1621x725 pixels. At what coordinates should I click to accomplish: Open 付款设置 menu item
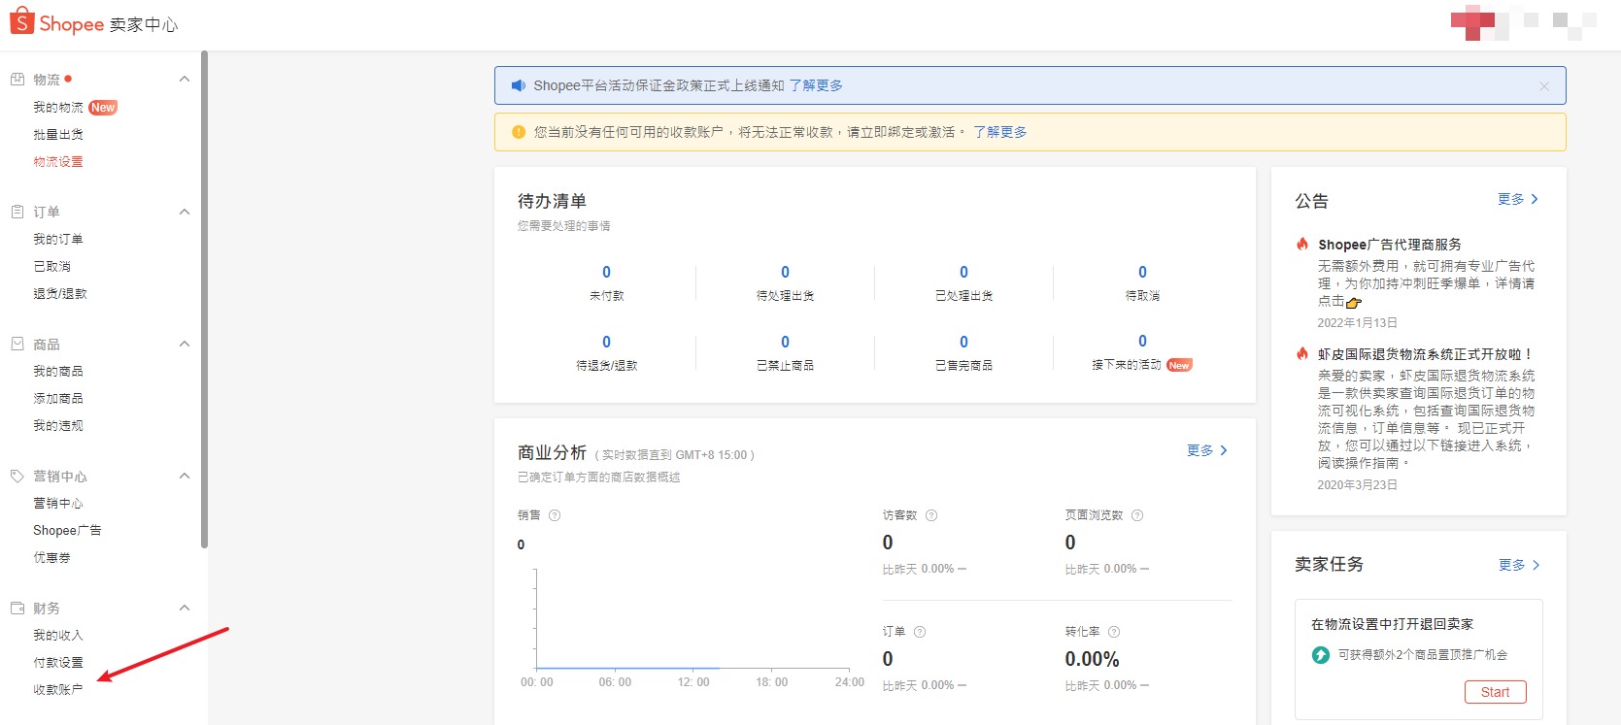(x=58, y=663)
